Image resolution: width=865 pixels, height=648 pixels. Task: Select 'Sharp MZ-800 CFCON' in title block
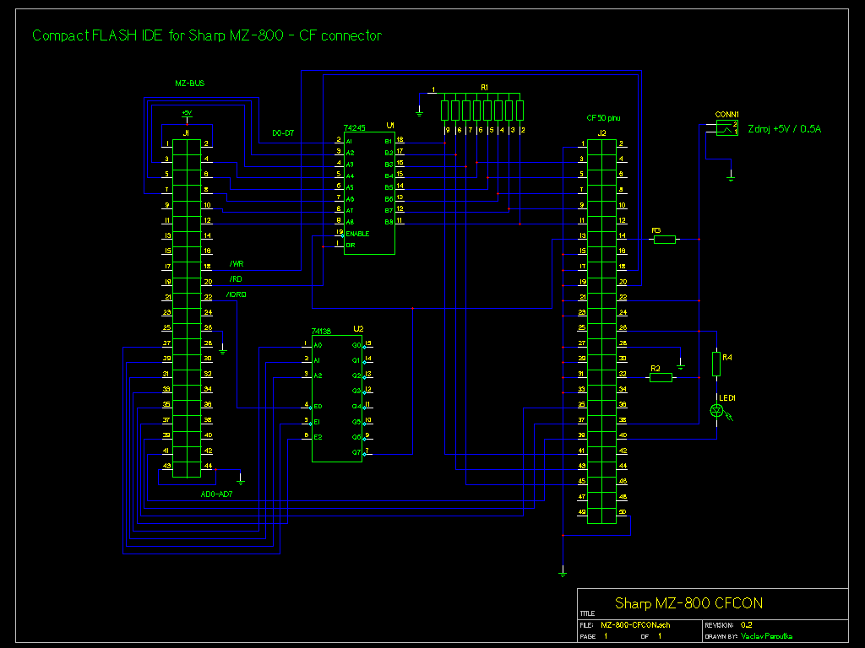coord(689,603)
